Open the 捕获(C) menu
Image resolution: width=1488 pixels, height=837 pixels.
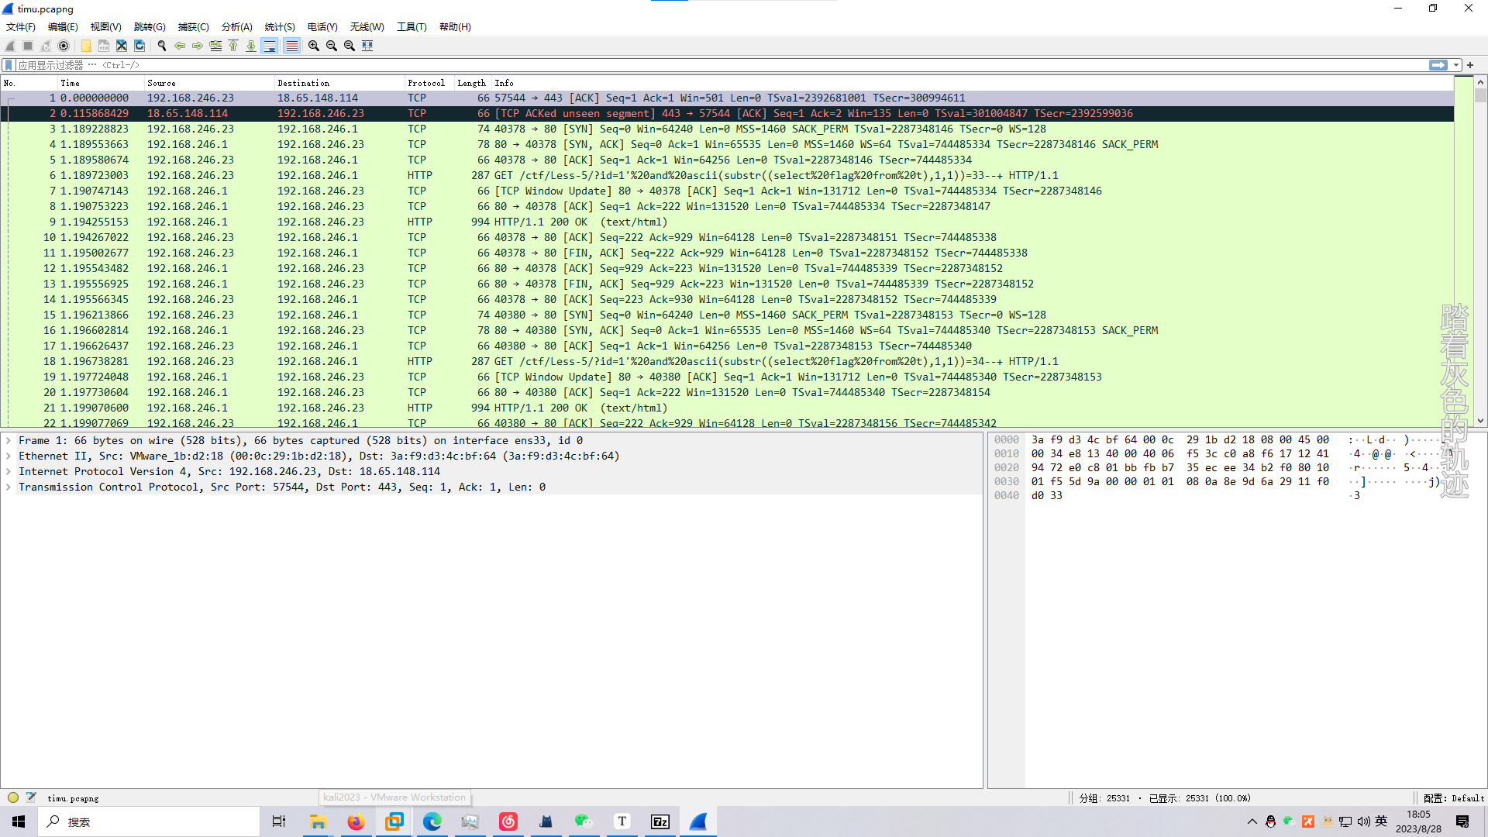pos(193,26)
